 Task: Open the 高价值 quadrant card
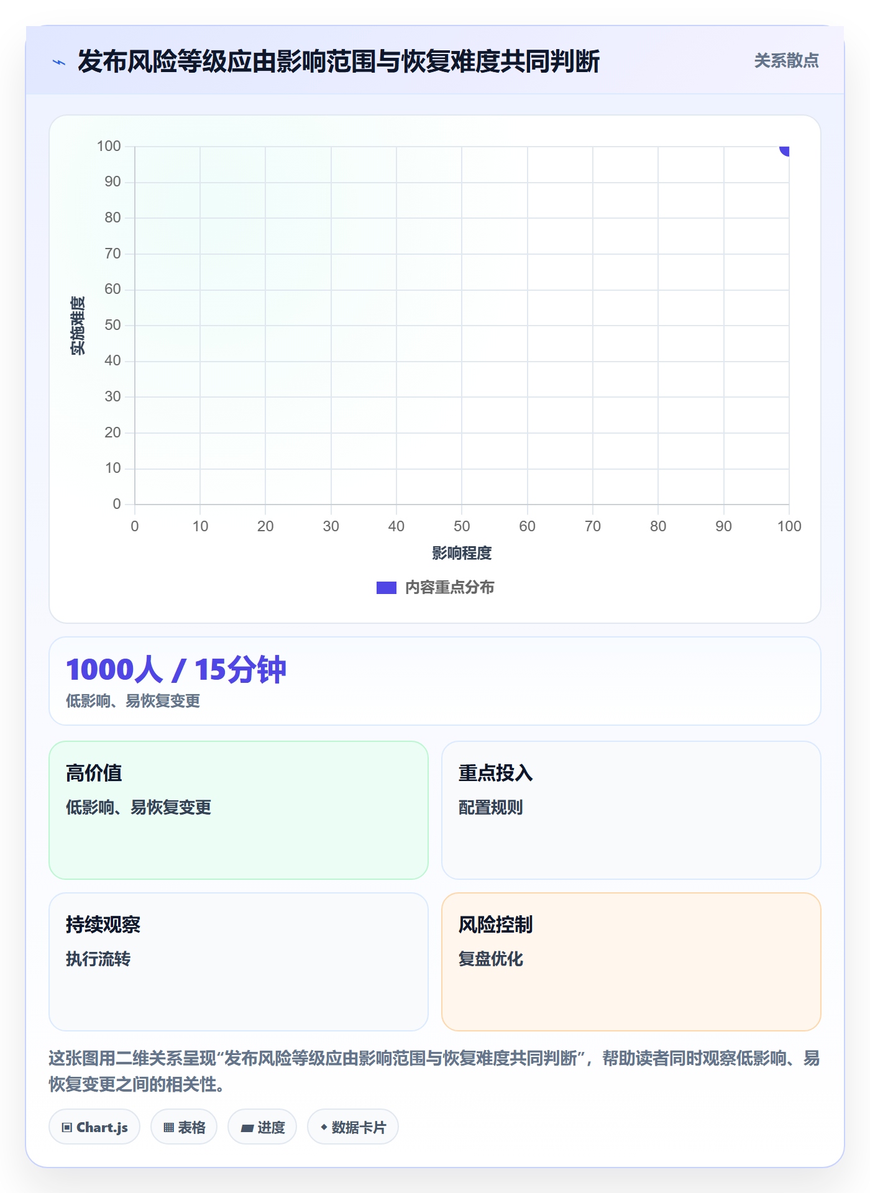pos(239,810)
